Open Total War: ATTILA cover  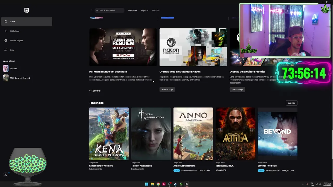(235, 134)
